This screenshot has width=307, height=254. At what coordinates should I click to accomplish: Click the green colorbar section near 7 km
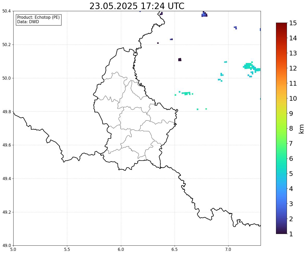click(x=281, y=143)
